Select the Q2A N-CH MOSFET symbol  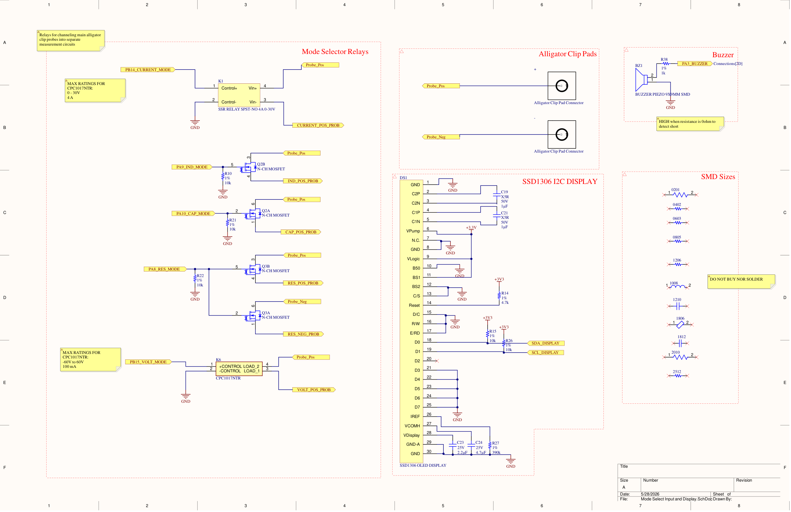click(x=253, y=213)
